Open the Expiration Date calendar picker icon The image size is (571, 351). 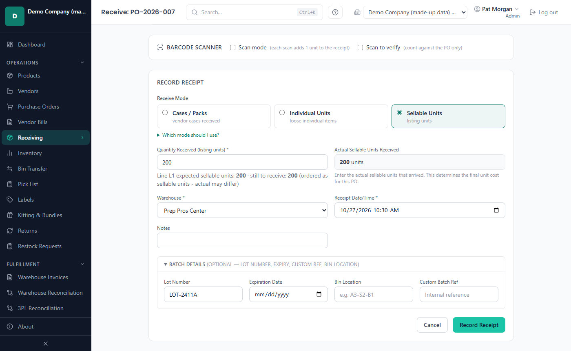[x=319, y=294]
